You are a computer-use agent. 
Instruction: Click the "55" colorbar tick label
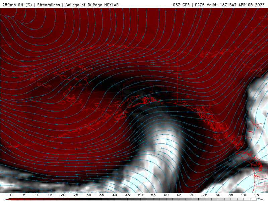153,195
